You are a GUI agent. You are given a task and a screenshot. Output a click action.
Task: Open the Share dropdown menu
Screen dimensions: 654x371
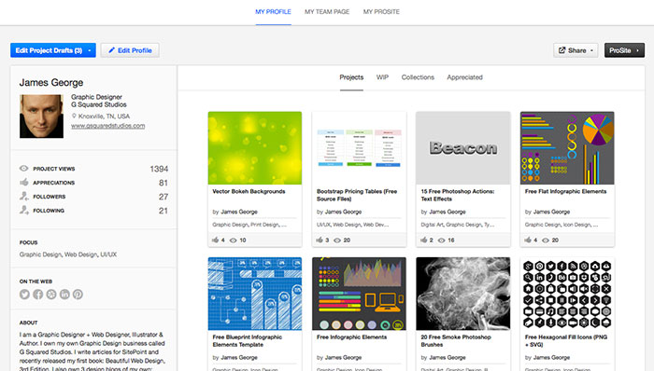[576, 50]
